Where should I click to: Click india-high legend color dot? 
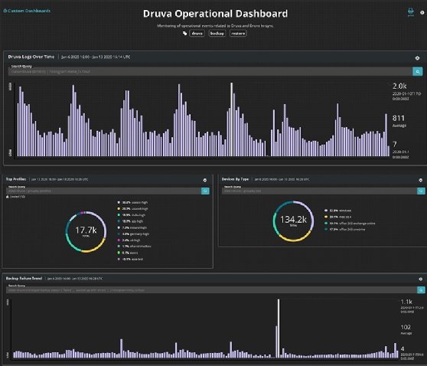point(119,215)
